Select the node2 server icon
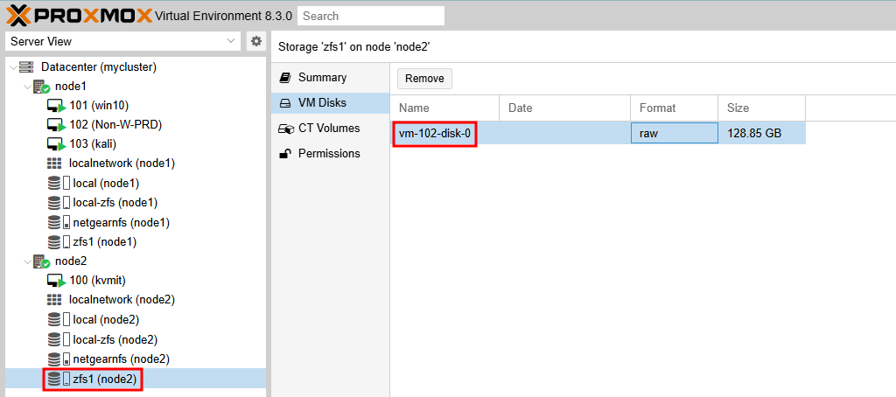 (x=42, y=261)
